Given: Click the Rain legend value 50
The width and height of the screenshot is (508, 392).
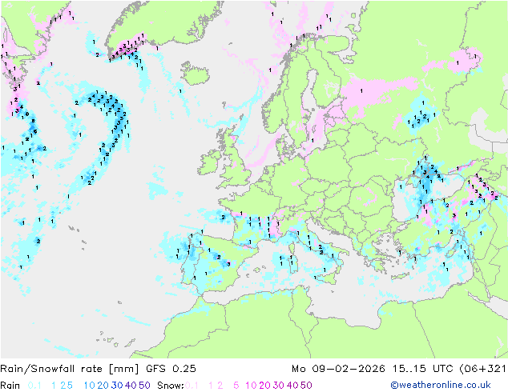Looking at the screenshot, I should pyautogui.click(x=144, y=386).
